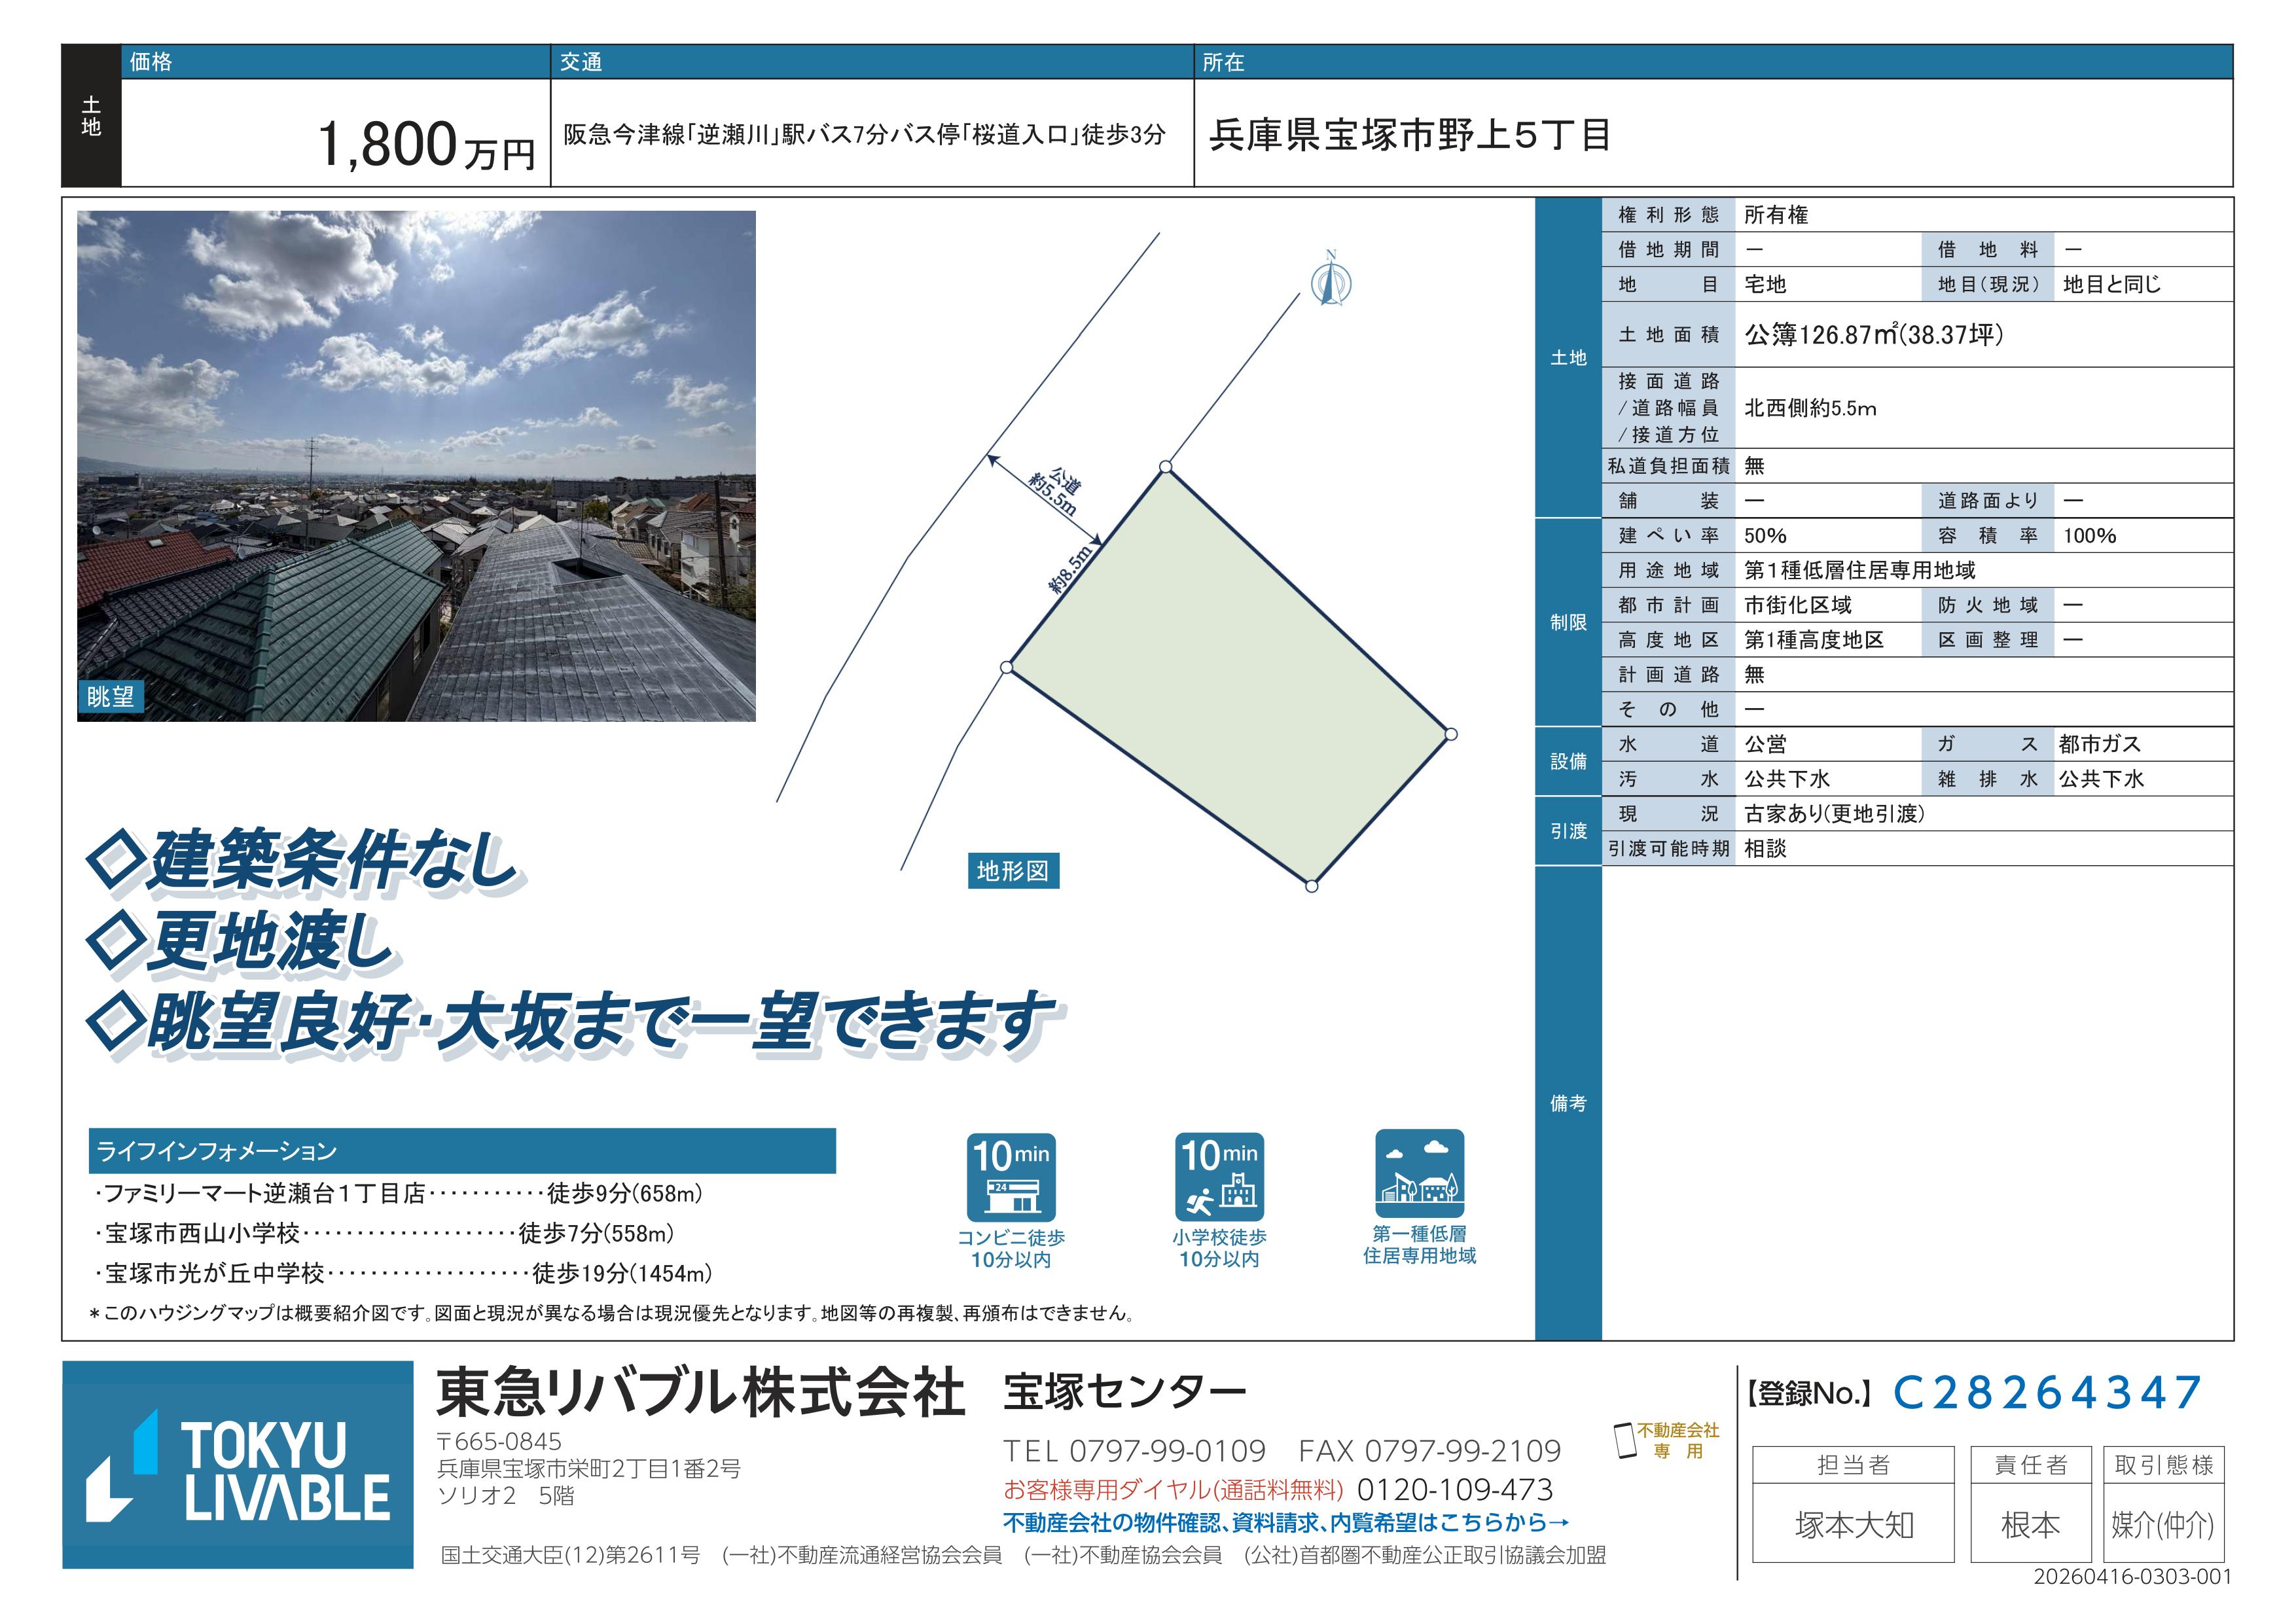Click the 備考 sidebar section
This screenshot has height=1623, width=2296.
click(x=1568, y=1103)
